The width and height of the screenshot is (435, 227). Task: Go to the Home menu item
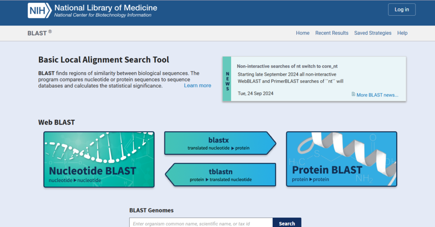click(x=302, y=33)
